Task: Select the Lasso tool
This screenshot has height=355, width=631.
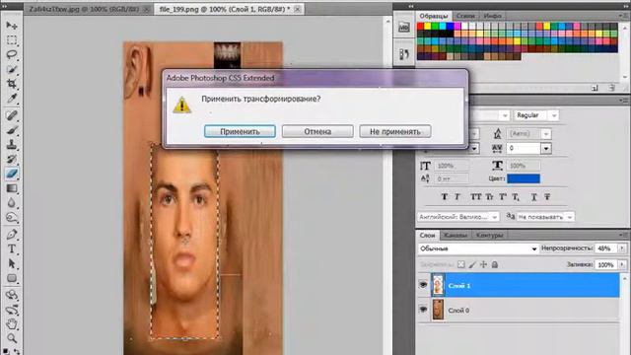Action: pos(11,55)
